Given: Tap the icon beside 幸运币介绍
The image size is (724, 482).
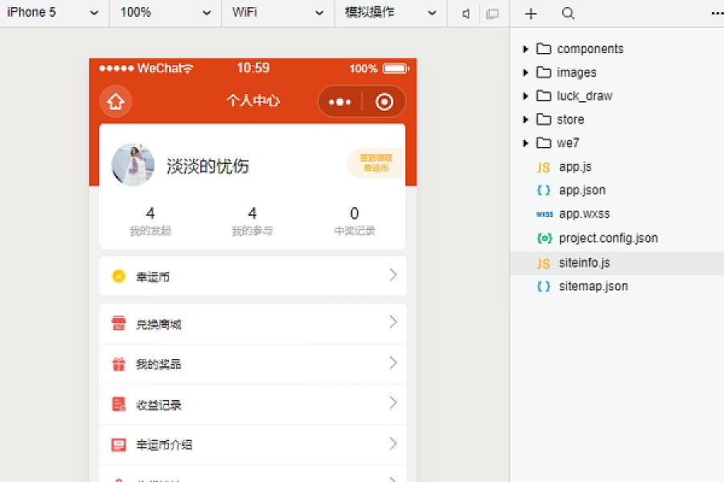Looking at the screenshot, I should point(119,445).
